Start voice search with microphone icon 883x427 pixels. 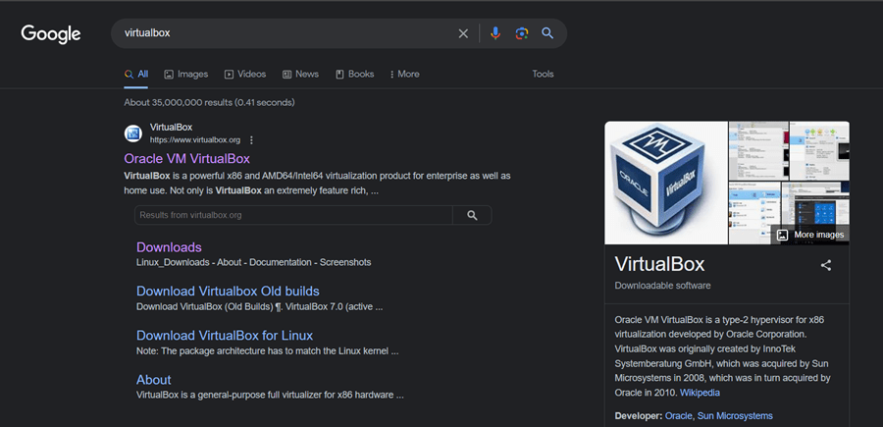coord(495,33)
